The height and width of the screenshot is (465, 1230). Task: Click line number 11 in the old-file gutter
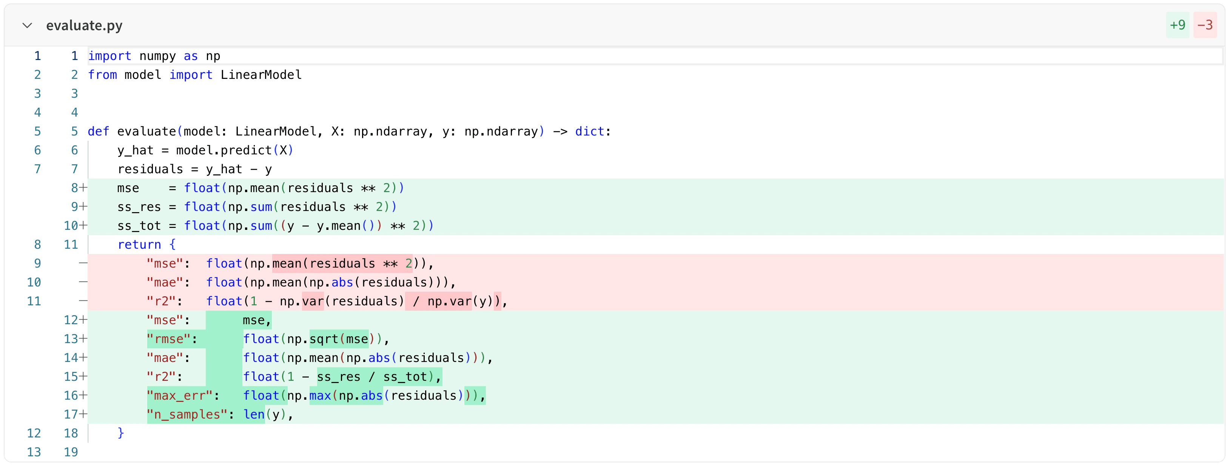[34, 301]
